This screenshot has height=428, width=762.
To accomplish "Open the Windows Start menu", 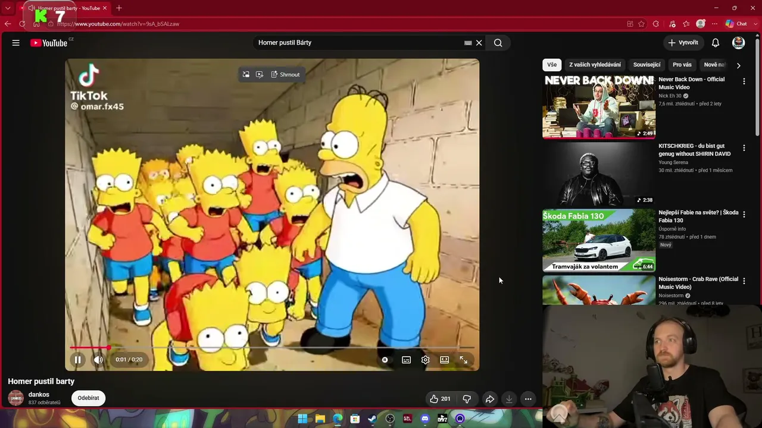I will click(x=302, y=418).
